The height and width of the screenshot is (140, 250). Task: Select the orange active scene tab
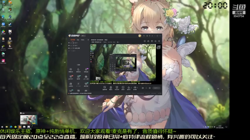pyautogui.click(x=73, y=40)
